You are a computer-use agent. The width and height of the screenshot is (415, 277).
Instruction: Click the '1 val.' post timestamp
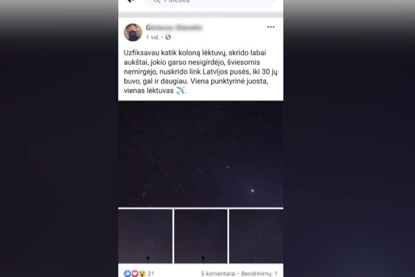(x=153, y=37)
